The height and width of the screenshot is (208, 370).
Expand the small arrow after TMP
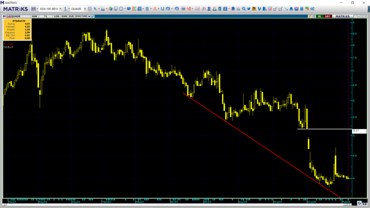pos(89,16)
